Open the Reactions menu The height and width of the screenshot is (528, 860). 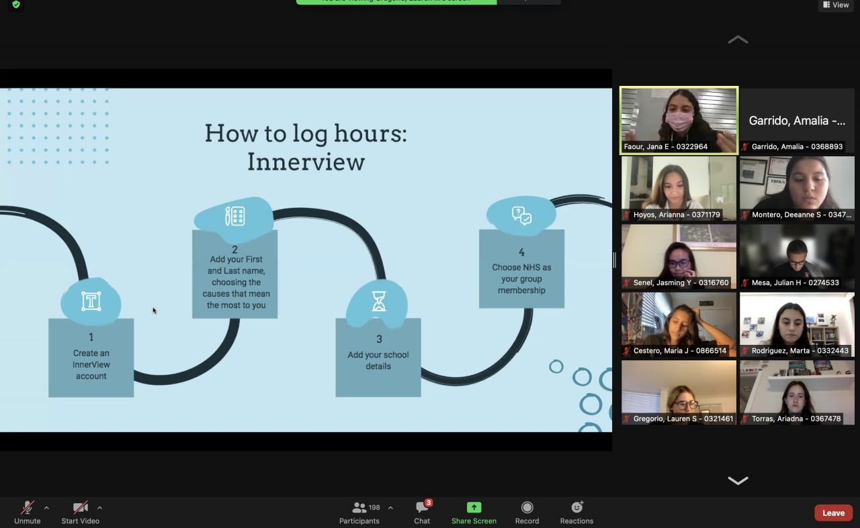pyautogui.click(x=576, y=513)
